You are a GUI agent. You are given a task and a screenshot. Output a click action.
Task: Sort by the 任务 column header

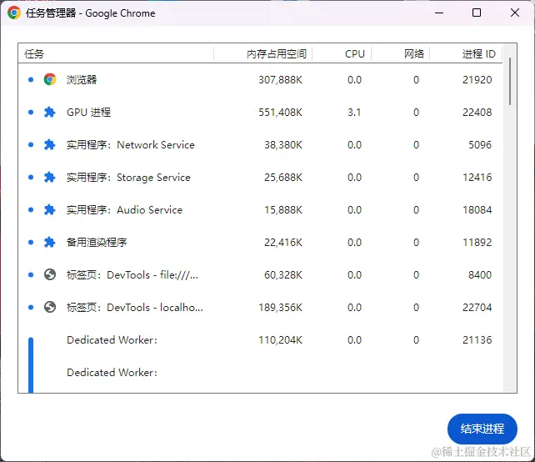[116, 53]
